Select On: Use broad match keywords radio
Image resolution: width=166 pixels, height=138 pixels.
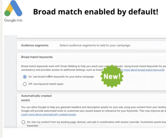25,77
